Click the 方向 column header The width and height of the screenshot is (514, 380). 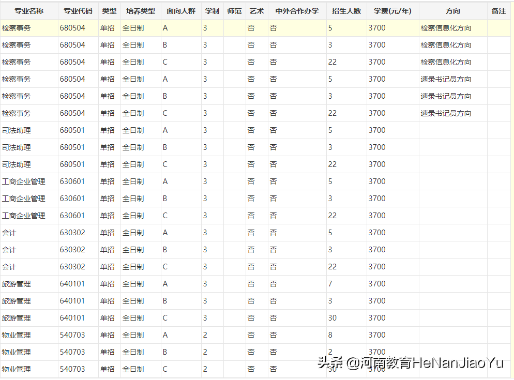pyautogui.click(x=453, y=11)
